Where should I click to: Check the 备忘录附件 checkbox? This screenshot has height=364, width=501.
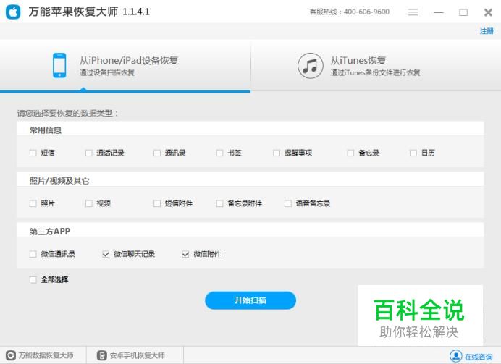pyautogui.click(x=219, y=203)
